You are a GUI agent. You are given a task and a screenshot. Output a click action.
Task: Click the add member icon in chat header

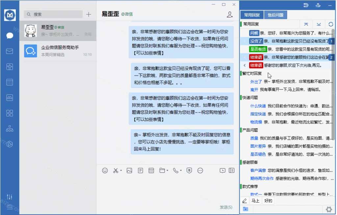(229, 15)
